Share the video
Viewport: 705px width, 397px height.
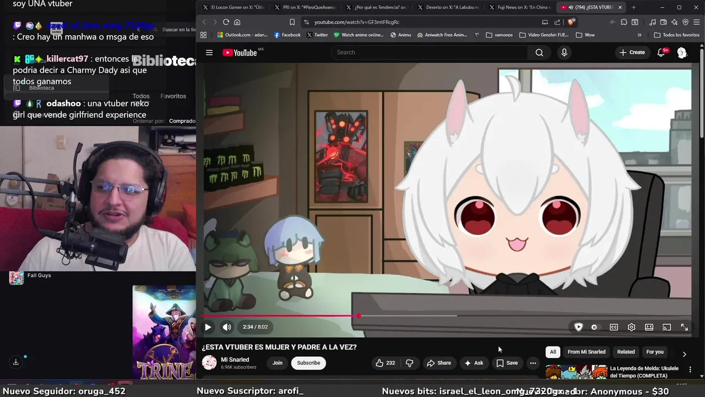tap(439, 363)
